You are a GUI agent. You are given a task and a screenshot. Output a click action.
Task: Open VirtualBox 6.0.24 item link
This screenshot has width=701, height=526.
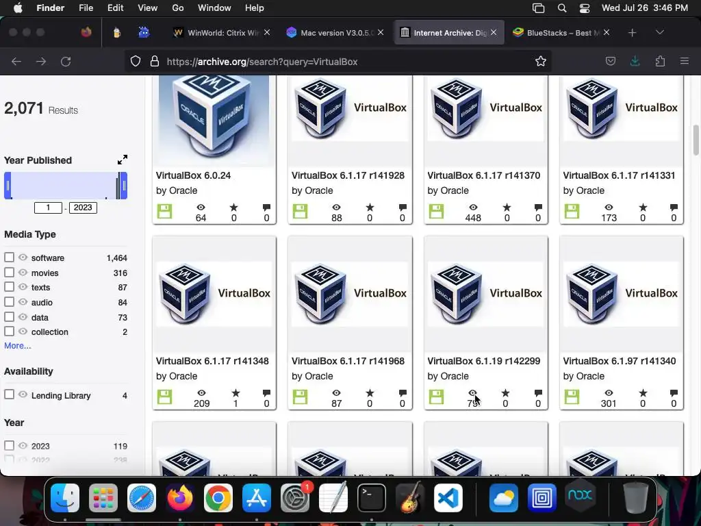(x=193, y=175)
